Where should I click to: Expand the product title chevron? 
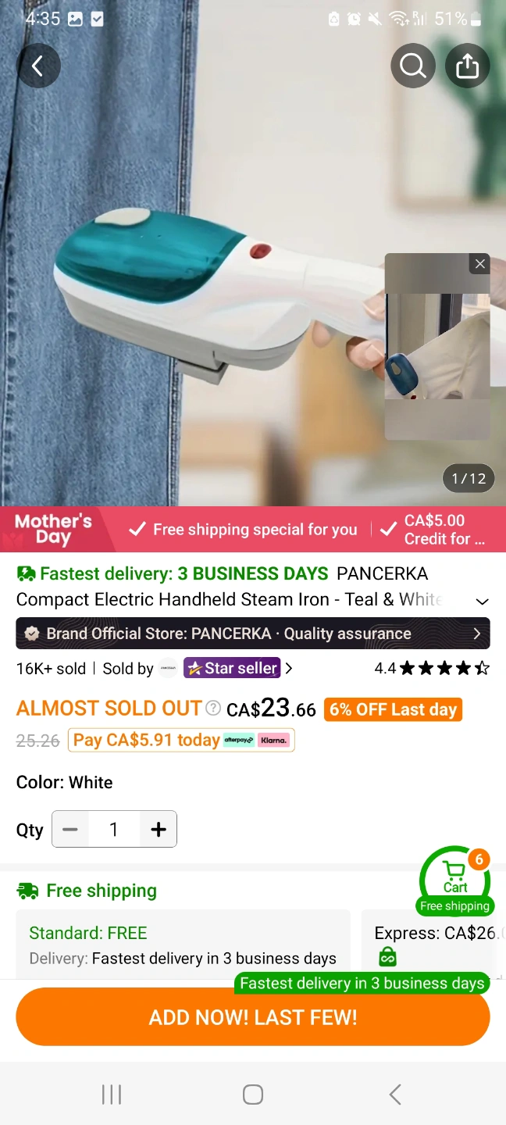pos(482,601)
